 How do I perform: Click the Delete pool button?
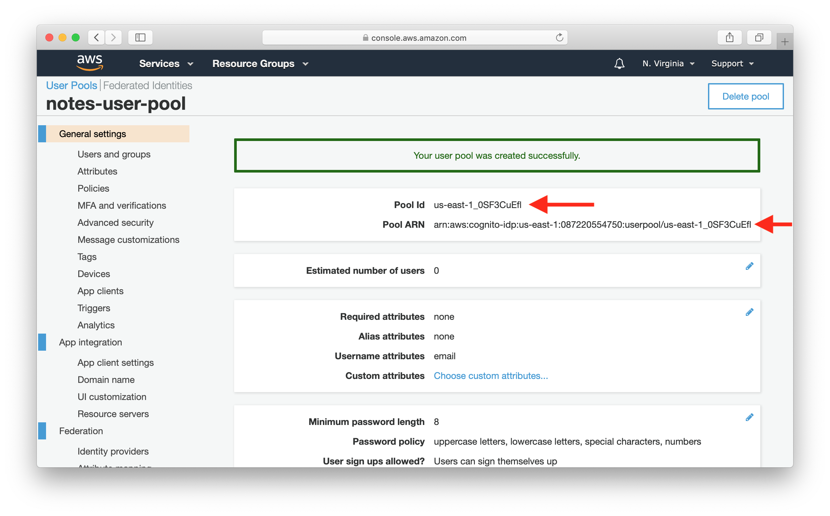pyautogui.click(x=745, y=96)
